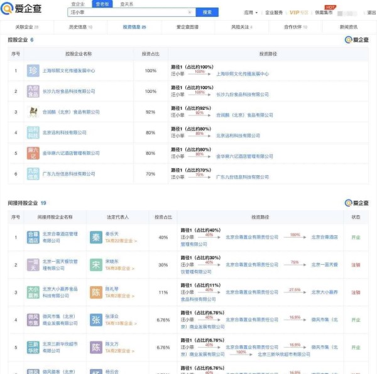Expand 陈礼琴's TA有2家企业 list
This screenshot has height=374, width=377.
120,296
